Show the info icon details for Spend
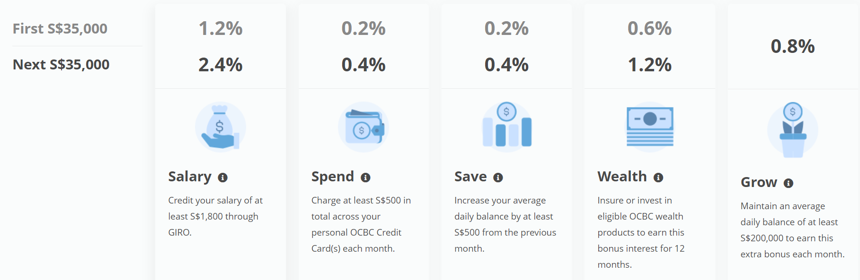Screen dimensions: 860x280 [x=365, y=178]
